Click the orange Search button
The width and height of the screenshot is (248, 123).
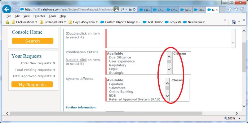click(33, 41)
